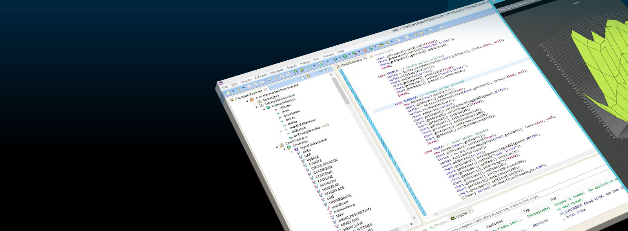Screen dimensions: 628x231
Task: Open the Source menu
Action: pos(246,81)
